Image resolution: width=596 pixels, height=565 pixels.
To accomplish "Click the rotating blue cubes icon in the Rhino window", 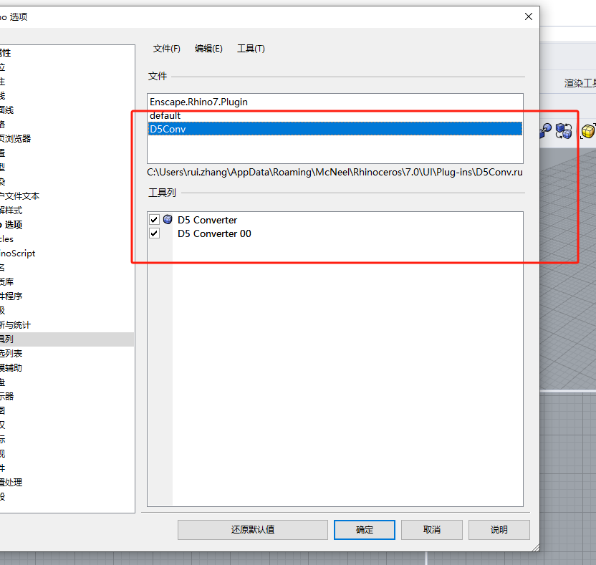I will pyautogui.click(x=563, y=131).
